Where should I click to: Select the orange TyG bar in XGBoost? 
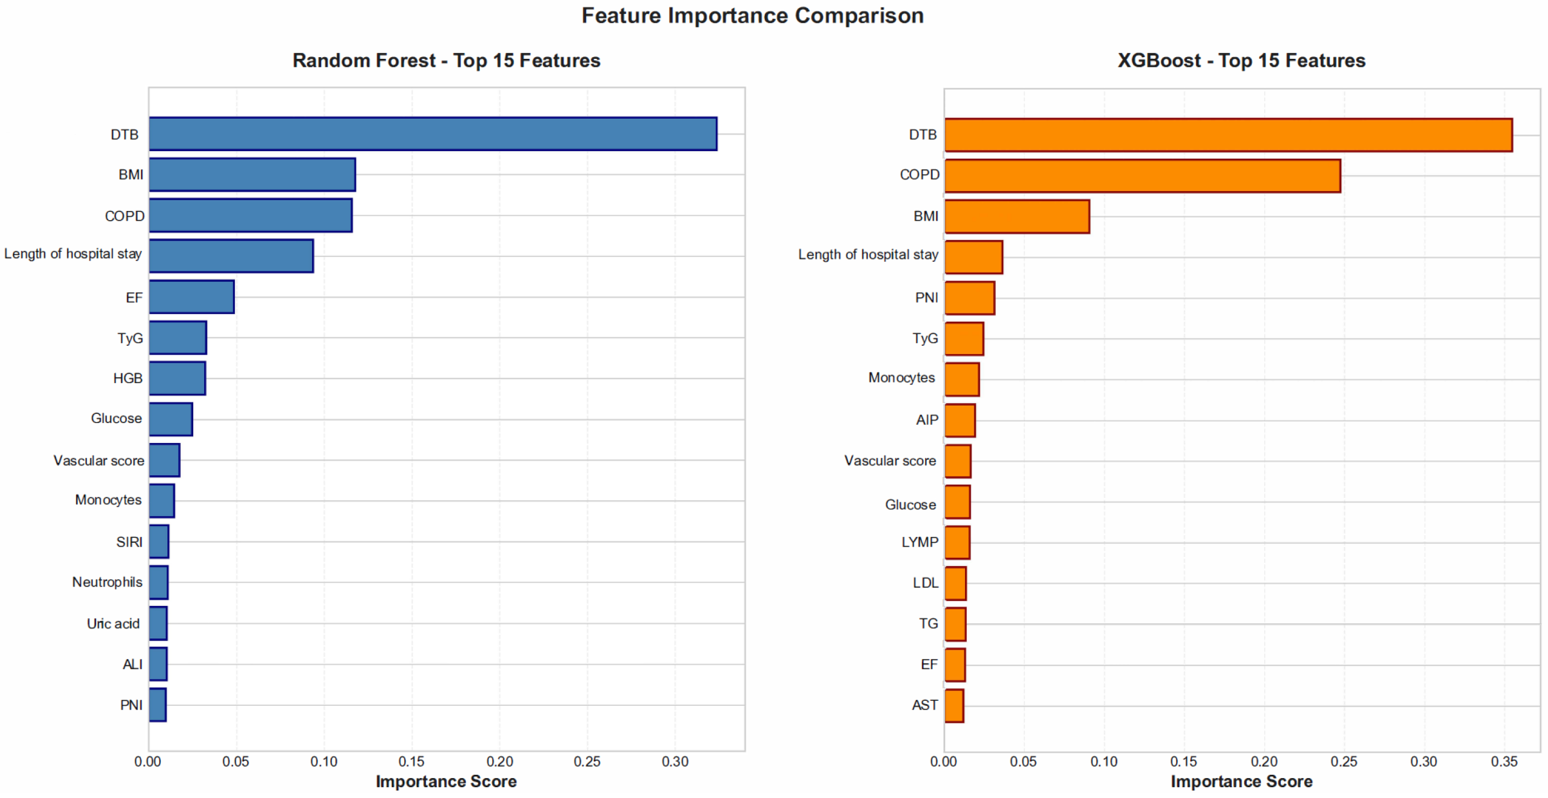[x=965, y=339]
